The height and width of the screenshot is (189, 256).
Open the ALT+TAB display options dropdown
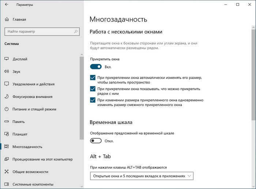[x=142, y=176]
